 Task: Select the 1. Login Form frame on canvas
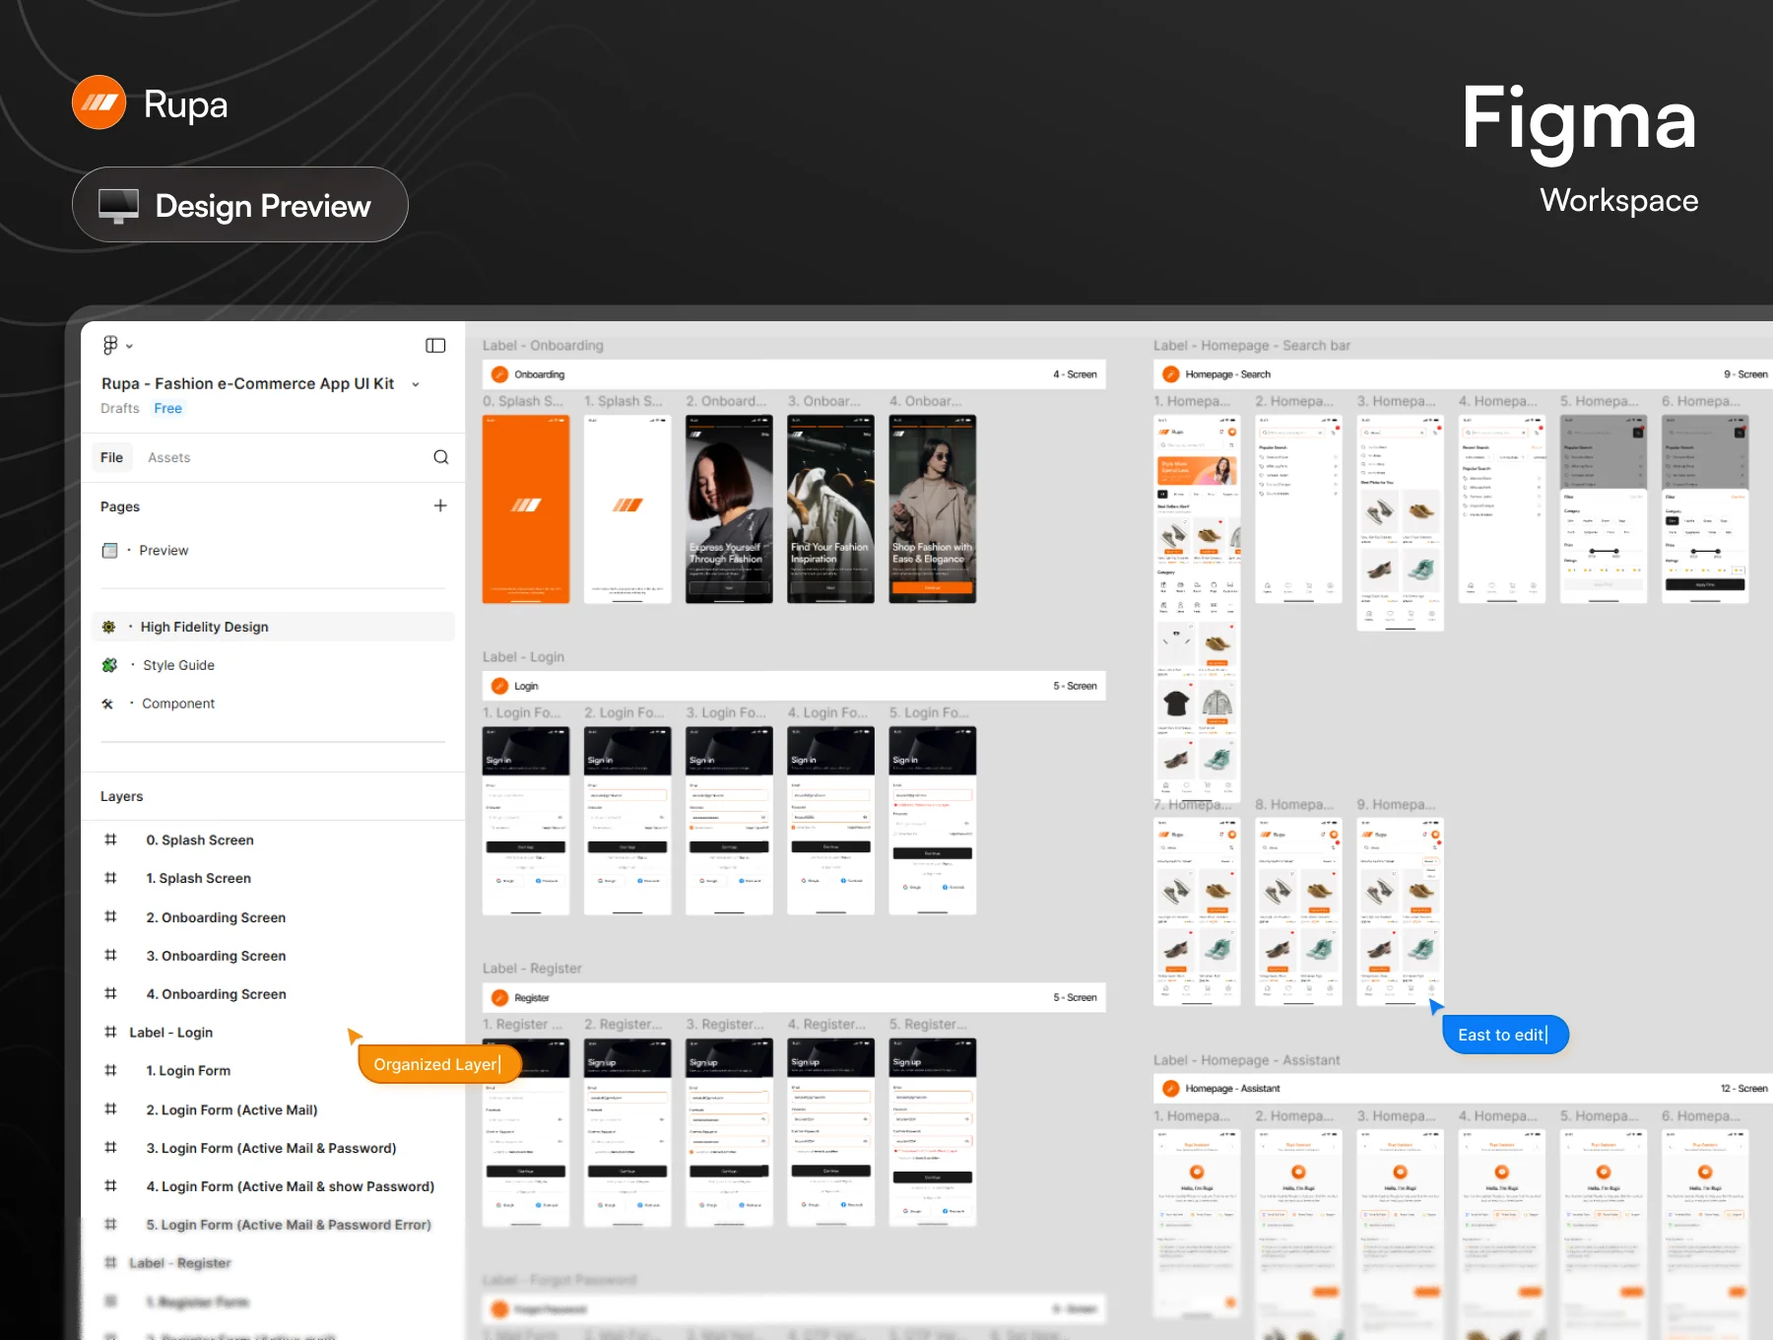pos(526,821)
